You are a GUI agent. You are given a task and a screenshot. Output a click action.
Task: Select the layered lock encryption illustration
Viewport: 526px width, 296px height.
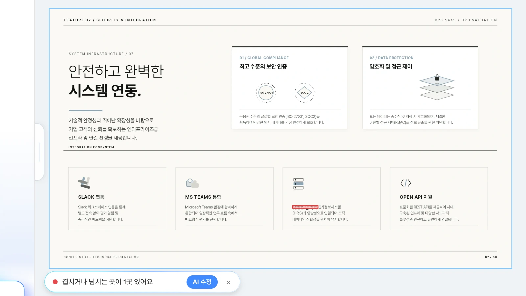coord(437,89)
